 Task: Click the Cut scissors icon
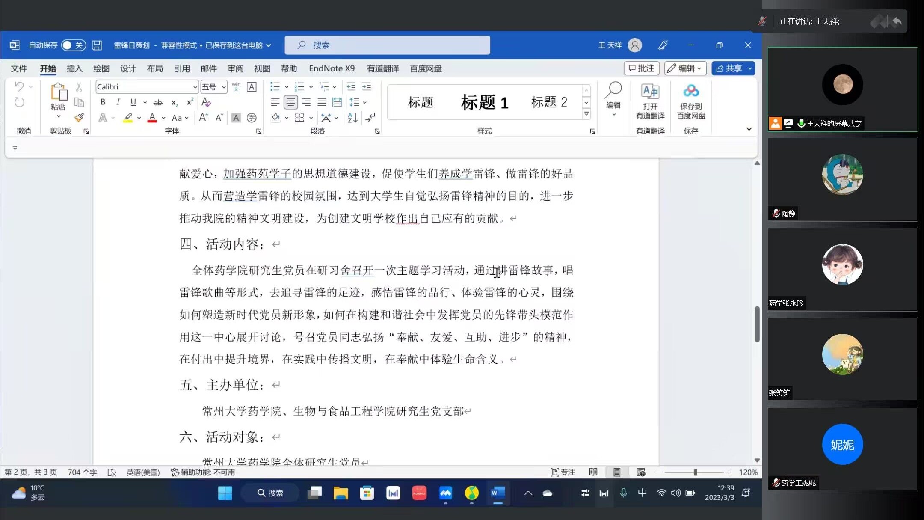(79, 87)
